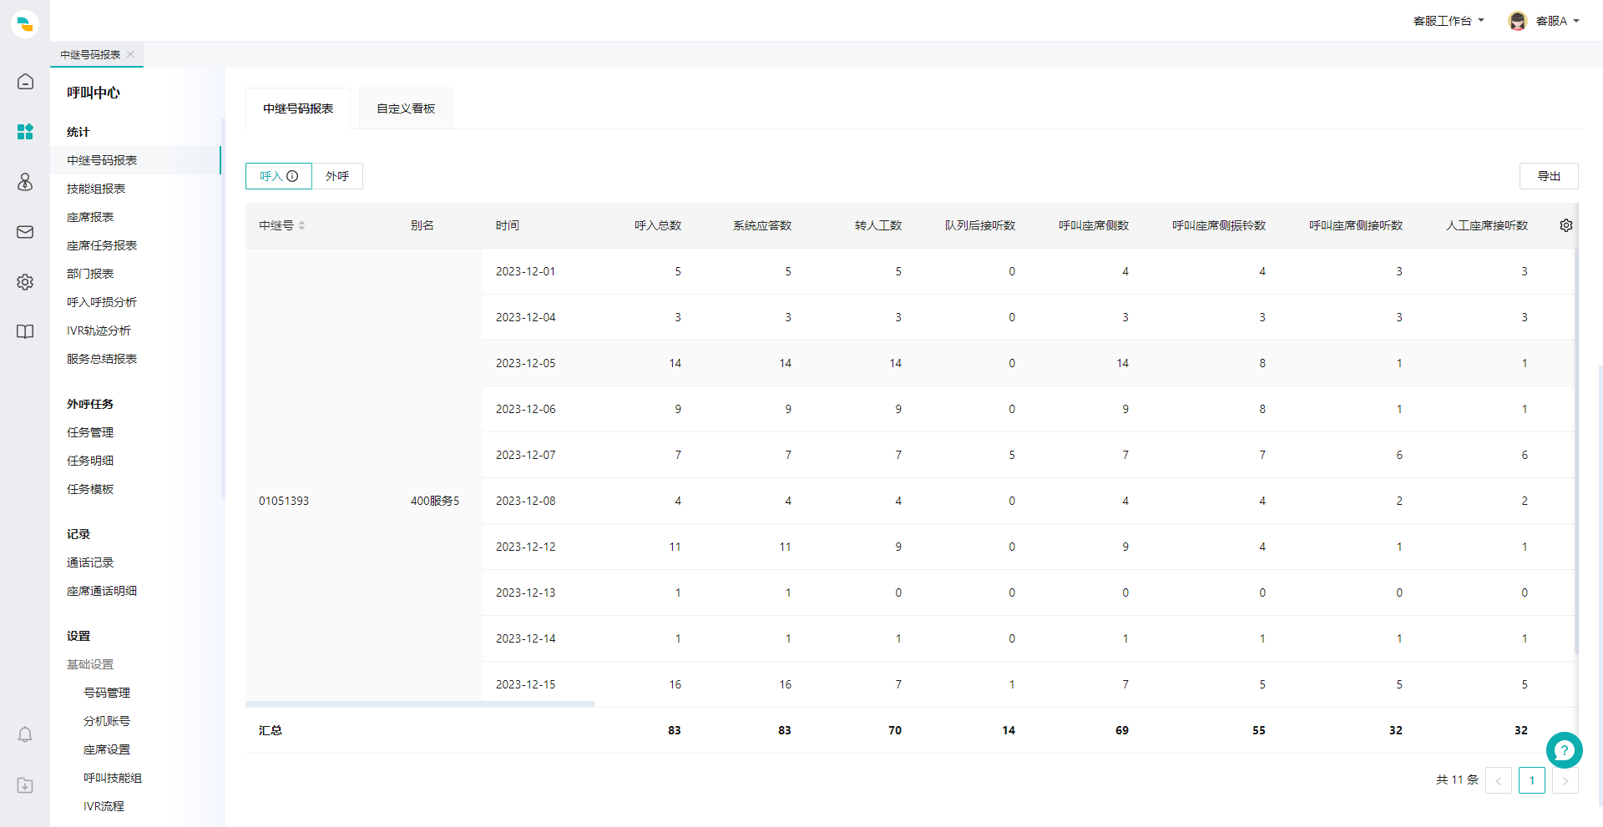Click the 导出 export button
This screenshot has height=827, width=1603.
click(1549, 176)
